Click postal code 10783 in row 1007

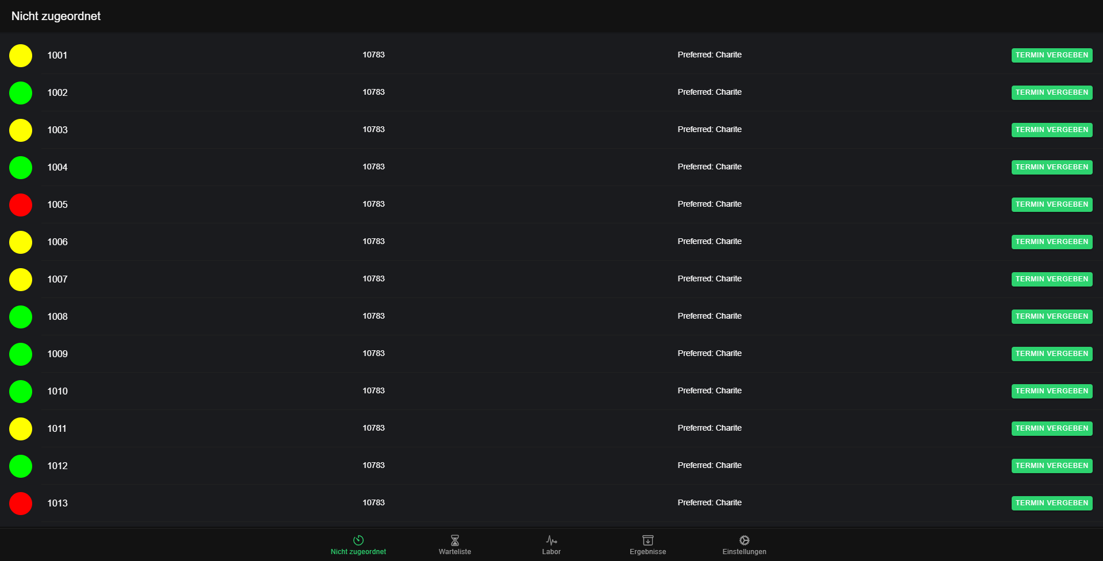click(x=373, y=278)
